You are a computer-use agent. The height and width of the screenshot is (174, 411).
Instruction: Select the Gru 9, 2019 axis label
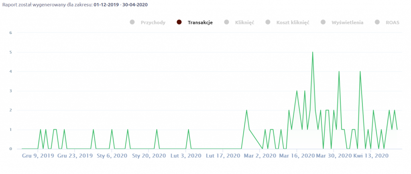click(38, 156)
